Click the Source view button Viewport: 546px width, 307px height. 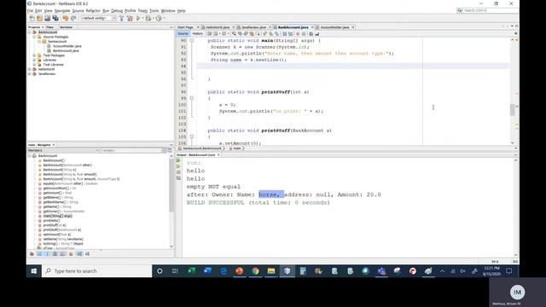click(183, 34)
